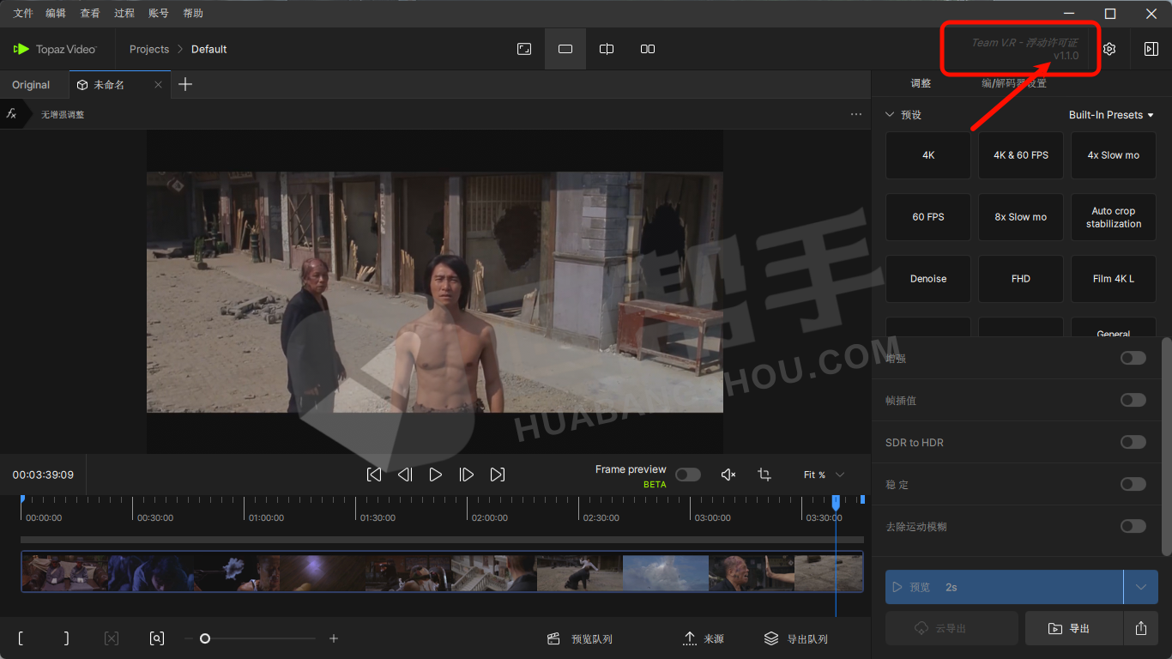The width and height of the screenshot is (1172, 659).
Task: Select the side-by-side view layout icon
Action: (648, 49)
